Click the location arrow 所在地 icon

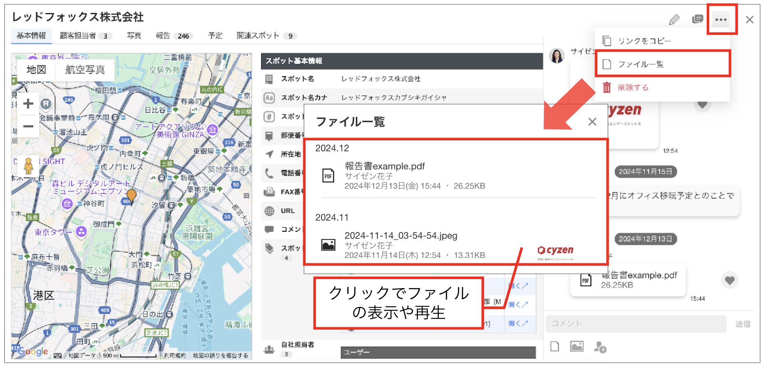click(269, 154)
